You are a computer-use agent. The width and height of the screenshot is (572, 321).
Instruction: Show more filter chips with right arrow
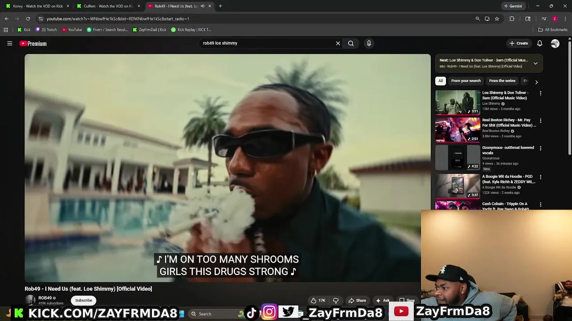click(x=536, y=82)
